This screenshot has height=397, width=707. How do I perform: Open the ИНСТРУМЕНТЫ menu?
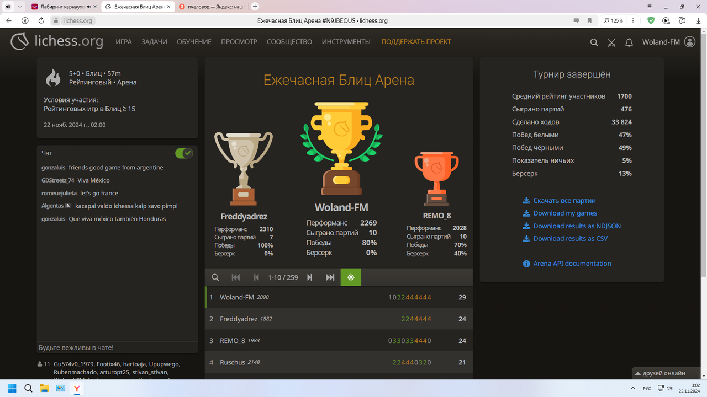tap(346, 42)
